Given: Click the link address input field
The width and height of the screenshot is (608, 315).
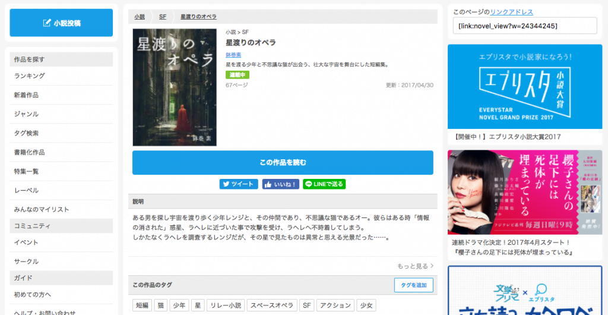Looking at the screenshot, I should tap(525, 26).
